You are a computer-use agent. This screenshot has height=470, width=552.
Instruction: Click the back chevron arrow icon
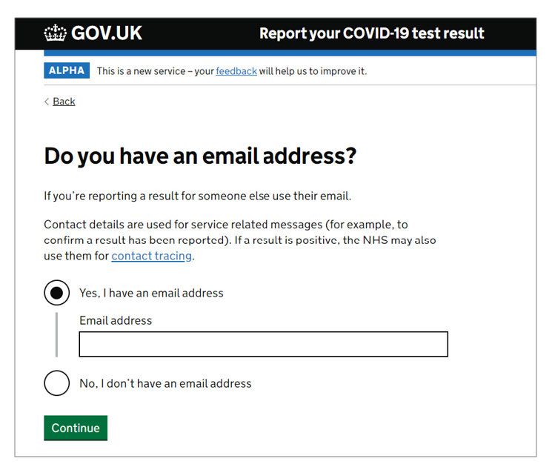point(47,102)
